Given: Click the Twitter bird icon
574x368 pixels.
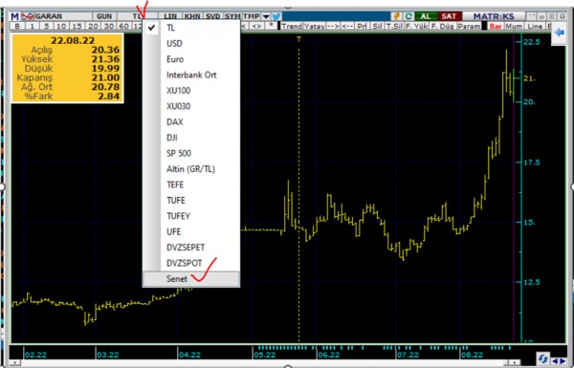Looking at the screenshot, I should [276, 16].
